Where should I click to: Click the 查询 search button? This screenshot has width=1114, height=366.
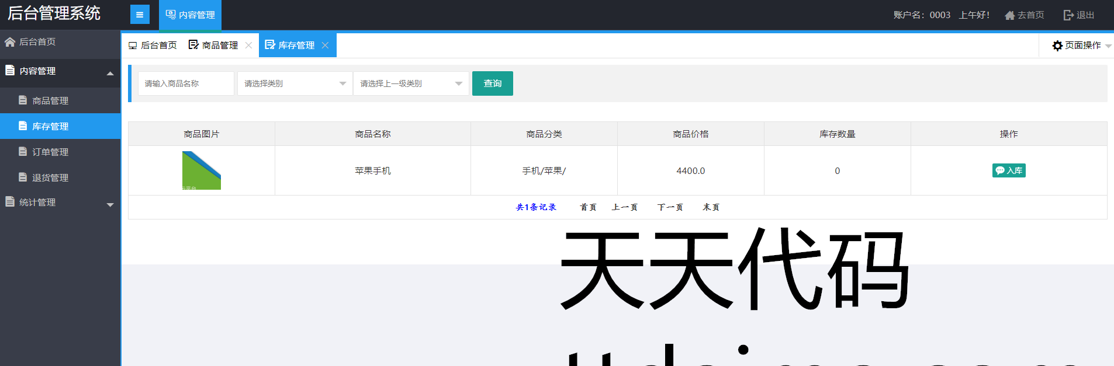(492, 83)
